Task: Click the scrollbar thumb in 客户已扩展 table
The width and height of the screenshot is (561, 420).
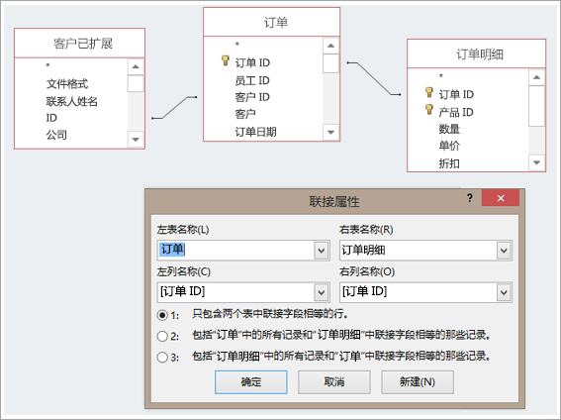Action: click(x=136, y=83)
